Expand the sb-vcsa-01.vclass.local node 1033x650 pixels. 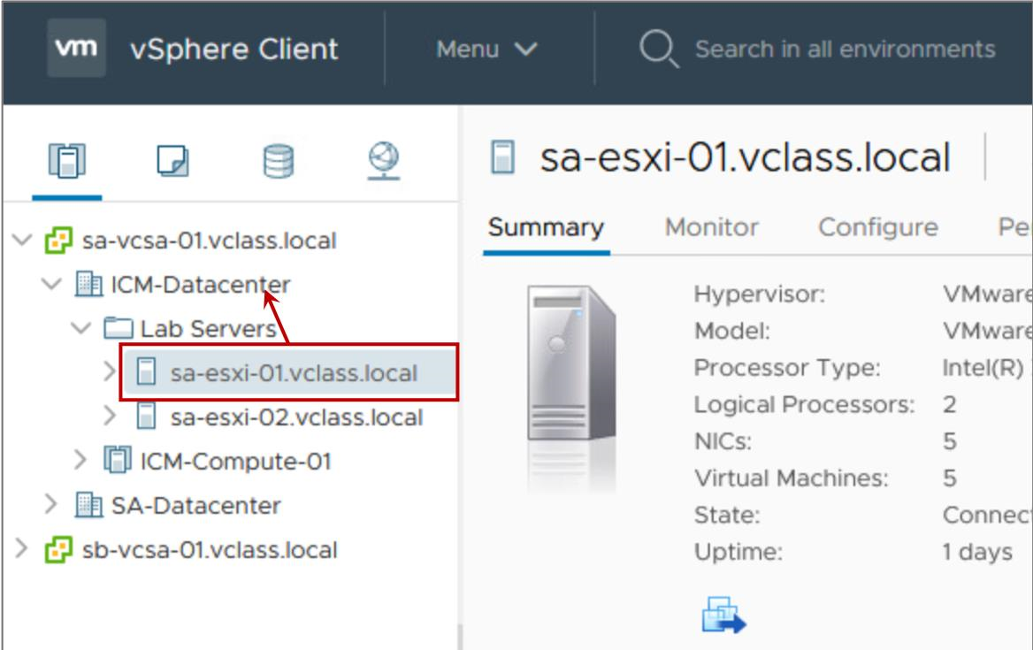[22, 548]
